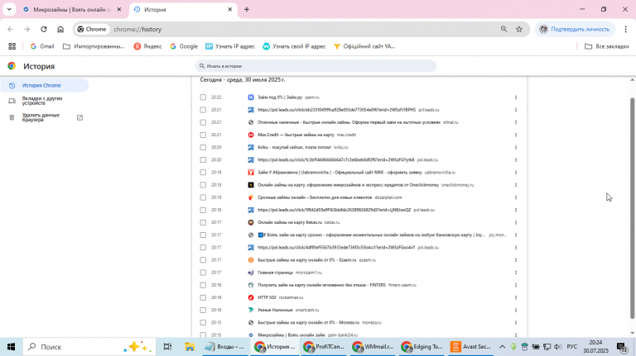Open Главная страница microzaim1.ru history link
This screenshot has width=636, height=356.
(x=275, y=273)
